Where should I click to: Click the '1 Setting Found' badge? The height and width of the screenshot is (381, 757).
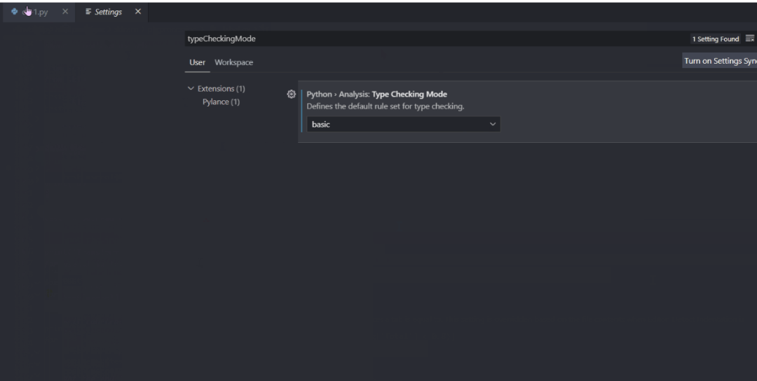(716, 39)
